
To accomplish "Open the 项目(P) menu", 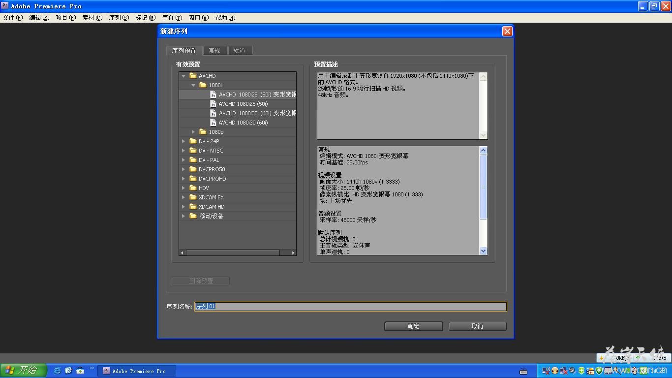I will [x=66, y=18].
